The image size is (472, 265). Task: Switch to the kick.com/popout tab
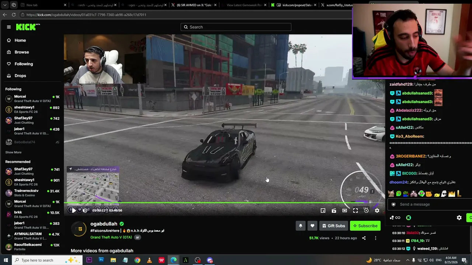tap(294, 5)
